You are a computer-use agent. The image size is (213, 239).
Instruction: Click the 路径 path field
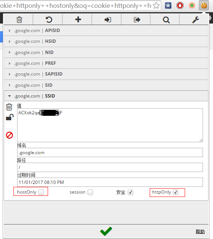110,167
